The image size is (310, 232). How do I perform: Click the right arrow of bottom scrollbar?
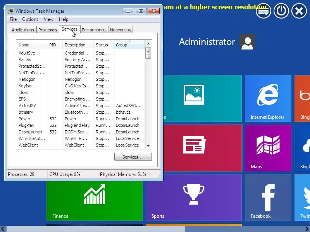click(307, 229)
